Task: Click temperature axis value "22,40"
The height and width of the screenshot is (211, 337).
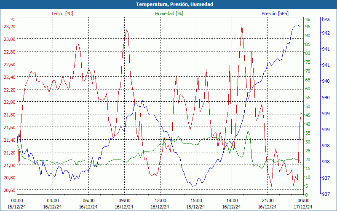Action: point(9,77)
